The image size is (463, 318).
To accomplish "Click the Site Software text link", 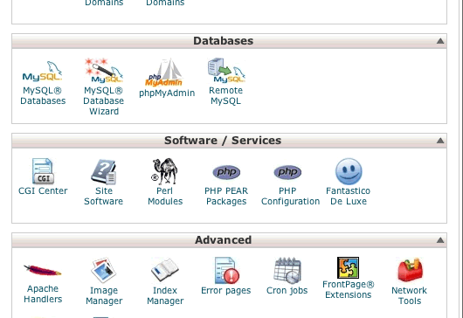I will (x=104, y=196).
